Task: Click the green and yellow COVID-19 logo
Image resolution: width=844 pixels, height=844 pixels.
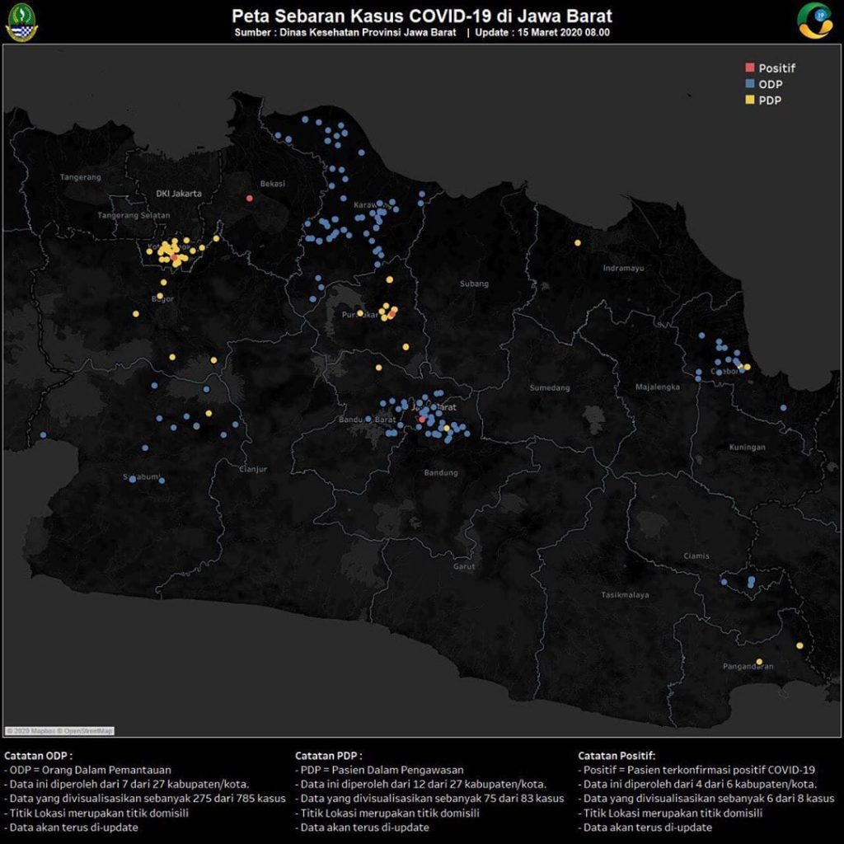Action: pos(815,21)
